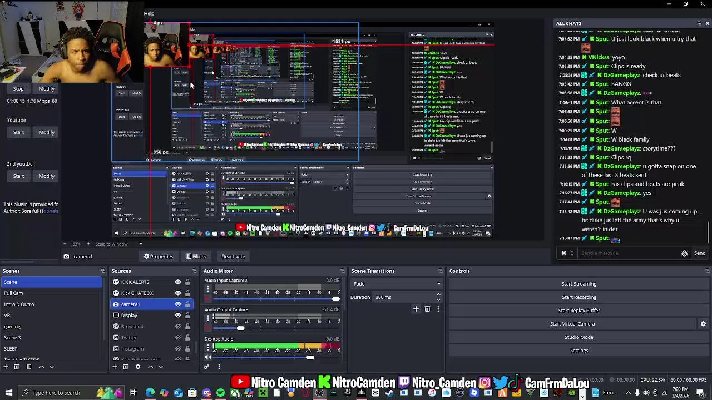Remove transition with Scene Transitions trash icon
The height and width of the screenshot is (400, 712).
tap(427, 309)
